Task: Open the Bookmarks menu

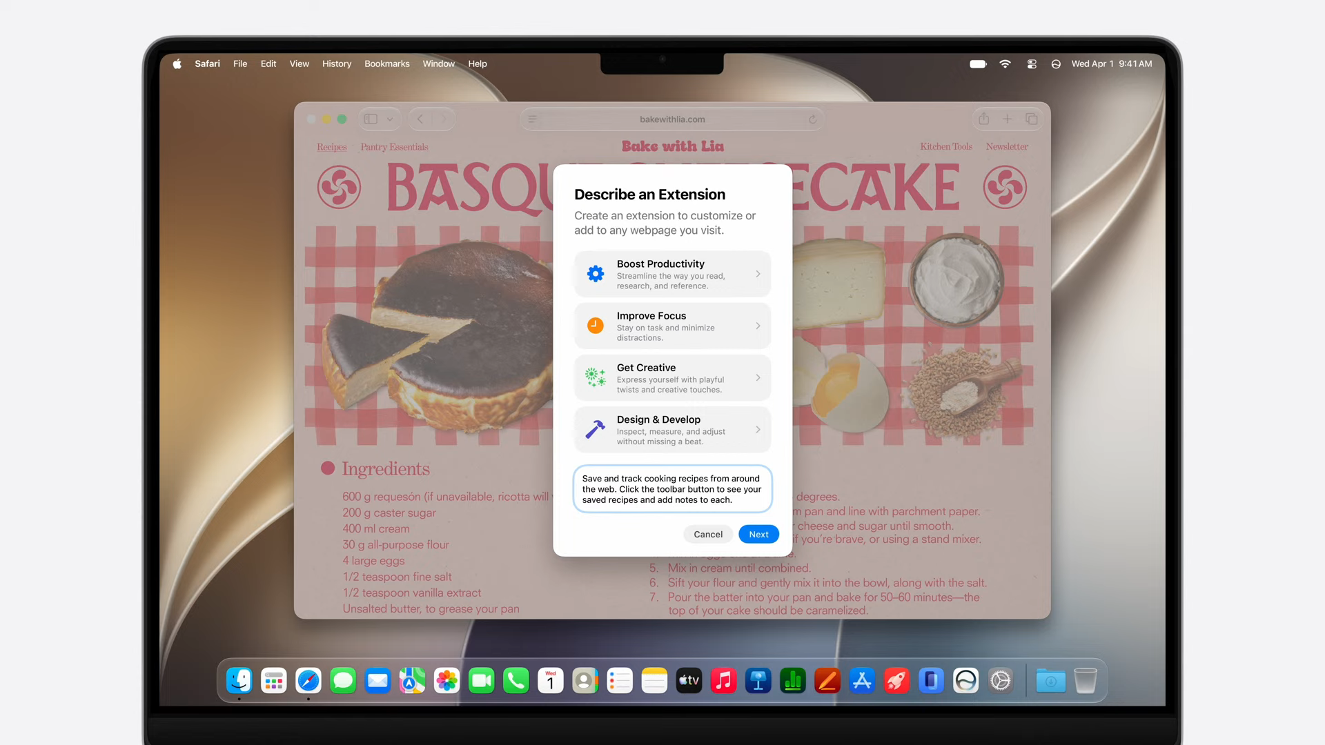Action: pyautogui.click(x=386, y=63)
